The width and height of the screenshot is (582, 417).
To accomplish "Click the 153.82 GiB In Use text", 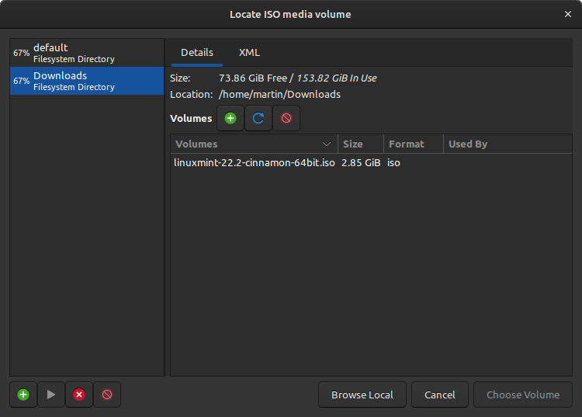I will click(x=336, y=78).
